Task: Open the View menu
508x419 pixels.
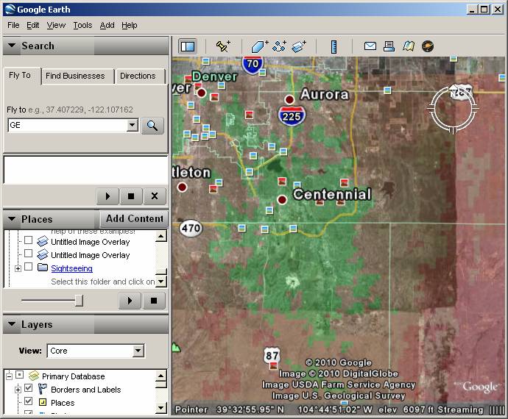Action: click(56, 25)
